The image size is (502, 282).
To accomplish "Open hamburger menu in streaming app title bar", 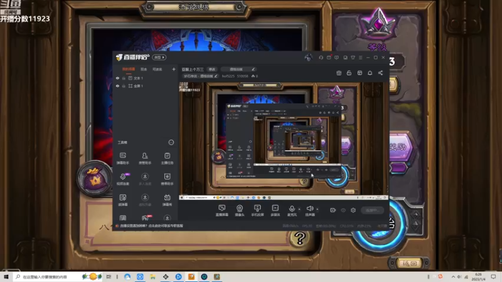I will [x=360, y=58].
